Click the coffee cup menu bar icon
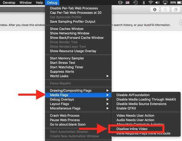This screenshot has width=182, height=141. pyautogui.click(x=120, y=3)
